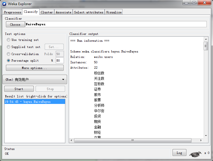Open the Cluster tab
Image resolution: width=213 pixels, height=161 pixels.
tap(47, 12)
